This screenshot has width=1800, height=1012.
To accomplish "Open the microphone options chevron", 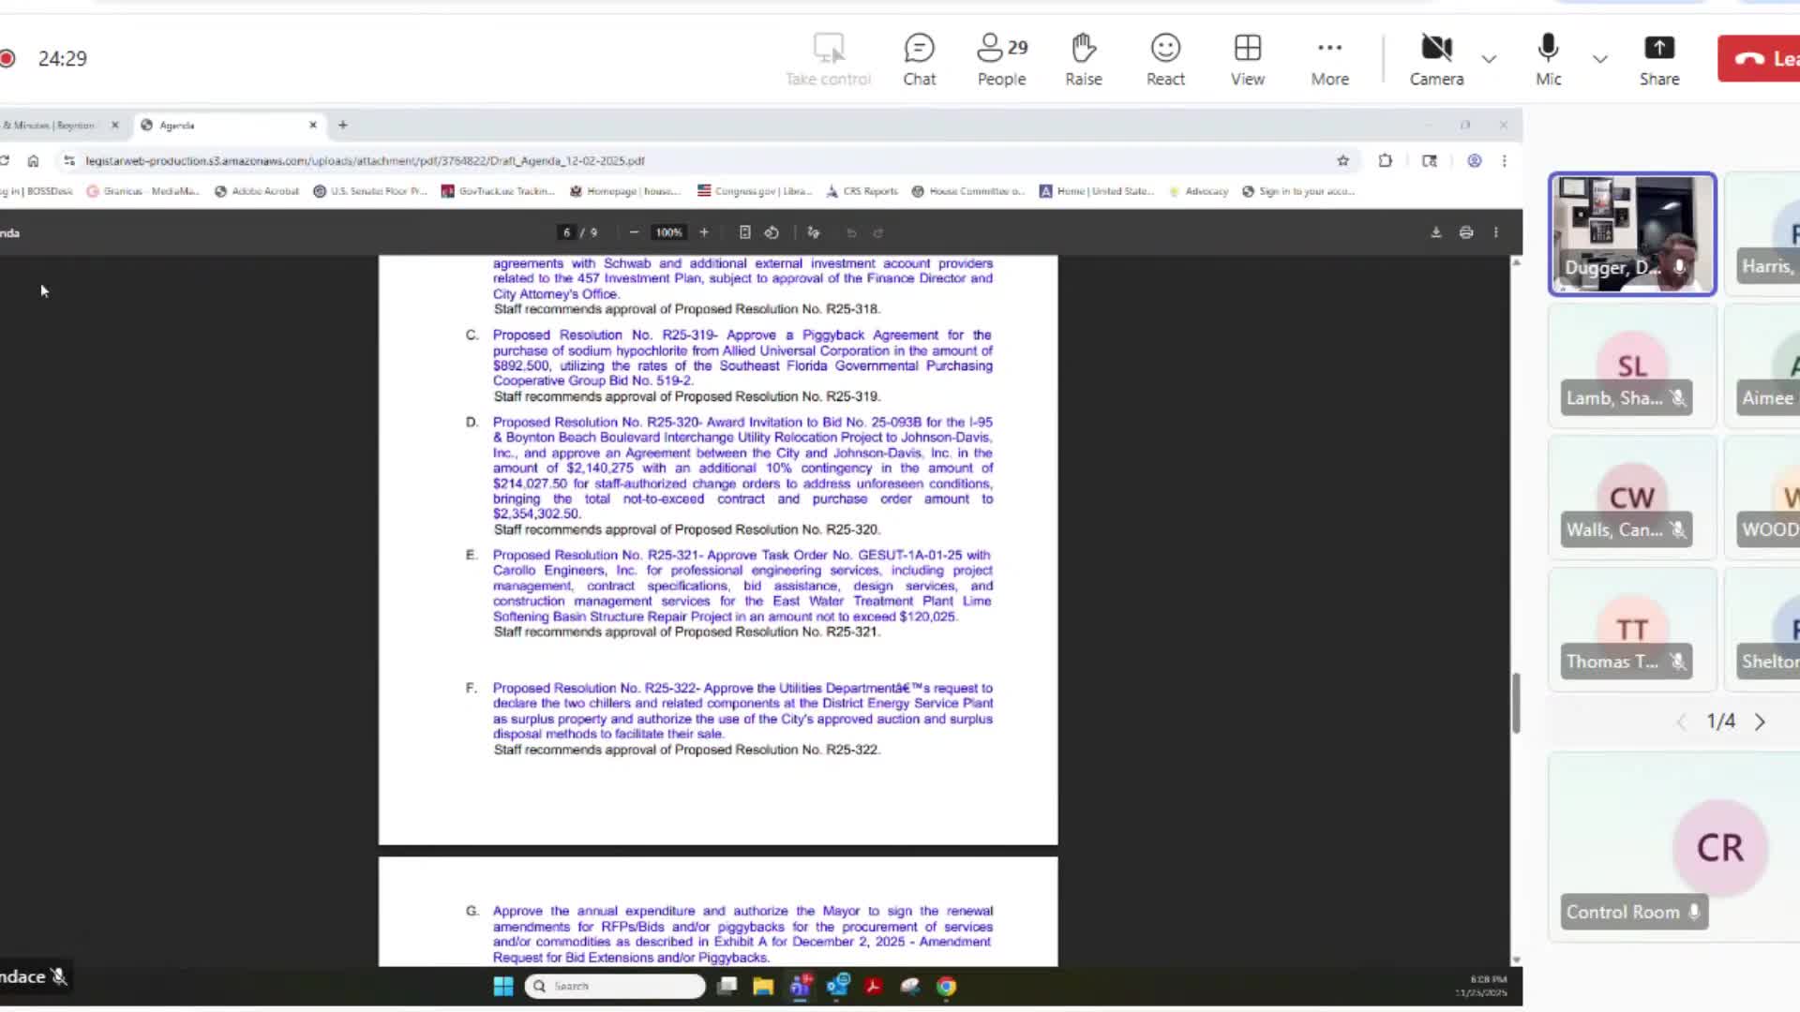I will pyautogui.click(x=1600, y=58).
